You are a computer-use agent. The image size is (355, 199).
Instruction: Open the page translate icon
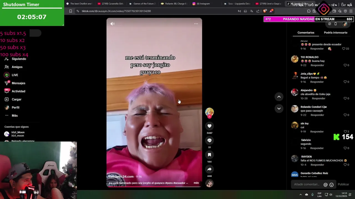[x=252, y=11]
